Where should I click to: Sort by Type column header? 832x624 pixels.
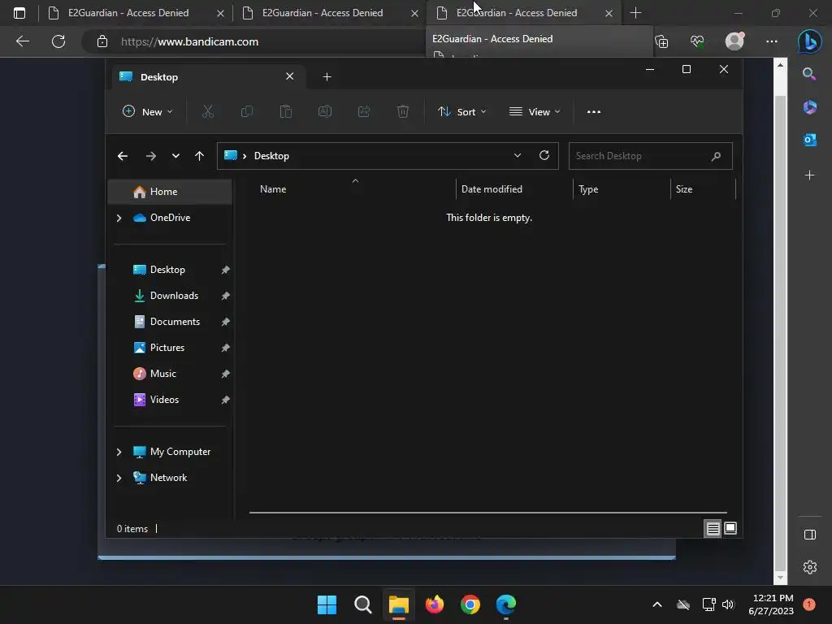tap(622, 189)
